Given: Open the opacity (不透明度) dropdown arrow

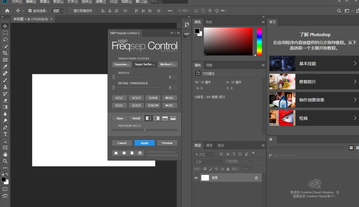Looking at the screenshot, I should [x=252, y=162].
